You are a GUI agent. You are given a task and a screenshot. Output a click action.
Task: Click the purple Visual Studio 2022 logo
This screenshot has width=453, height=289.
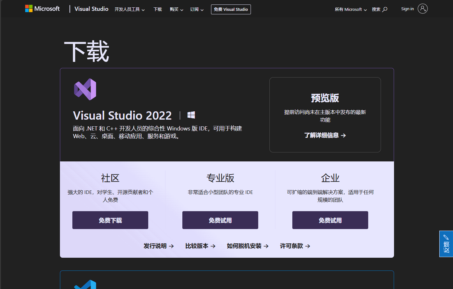coord(85,89)
